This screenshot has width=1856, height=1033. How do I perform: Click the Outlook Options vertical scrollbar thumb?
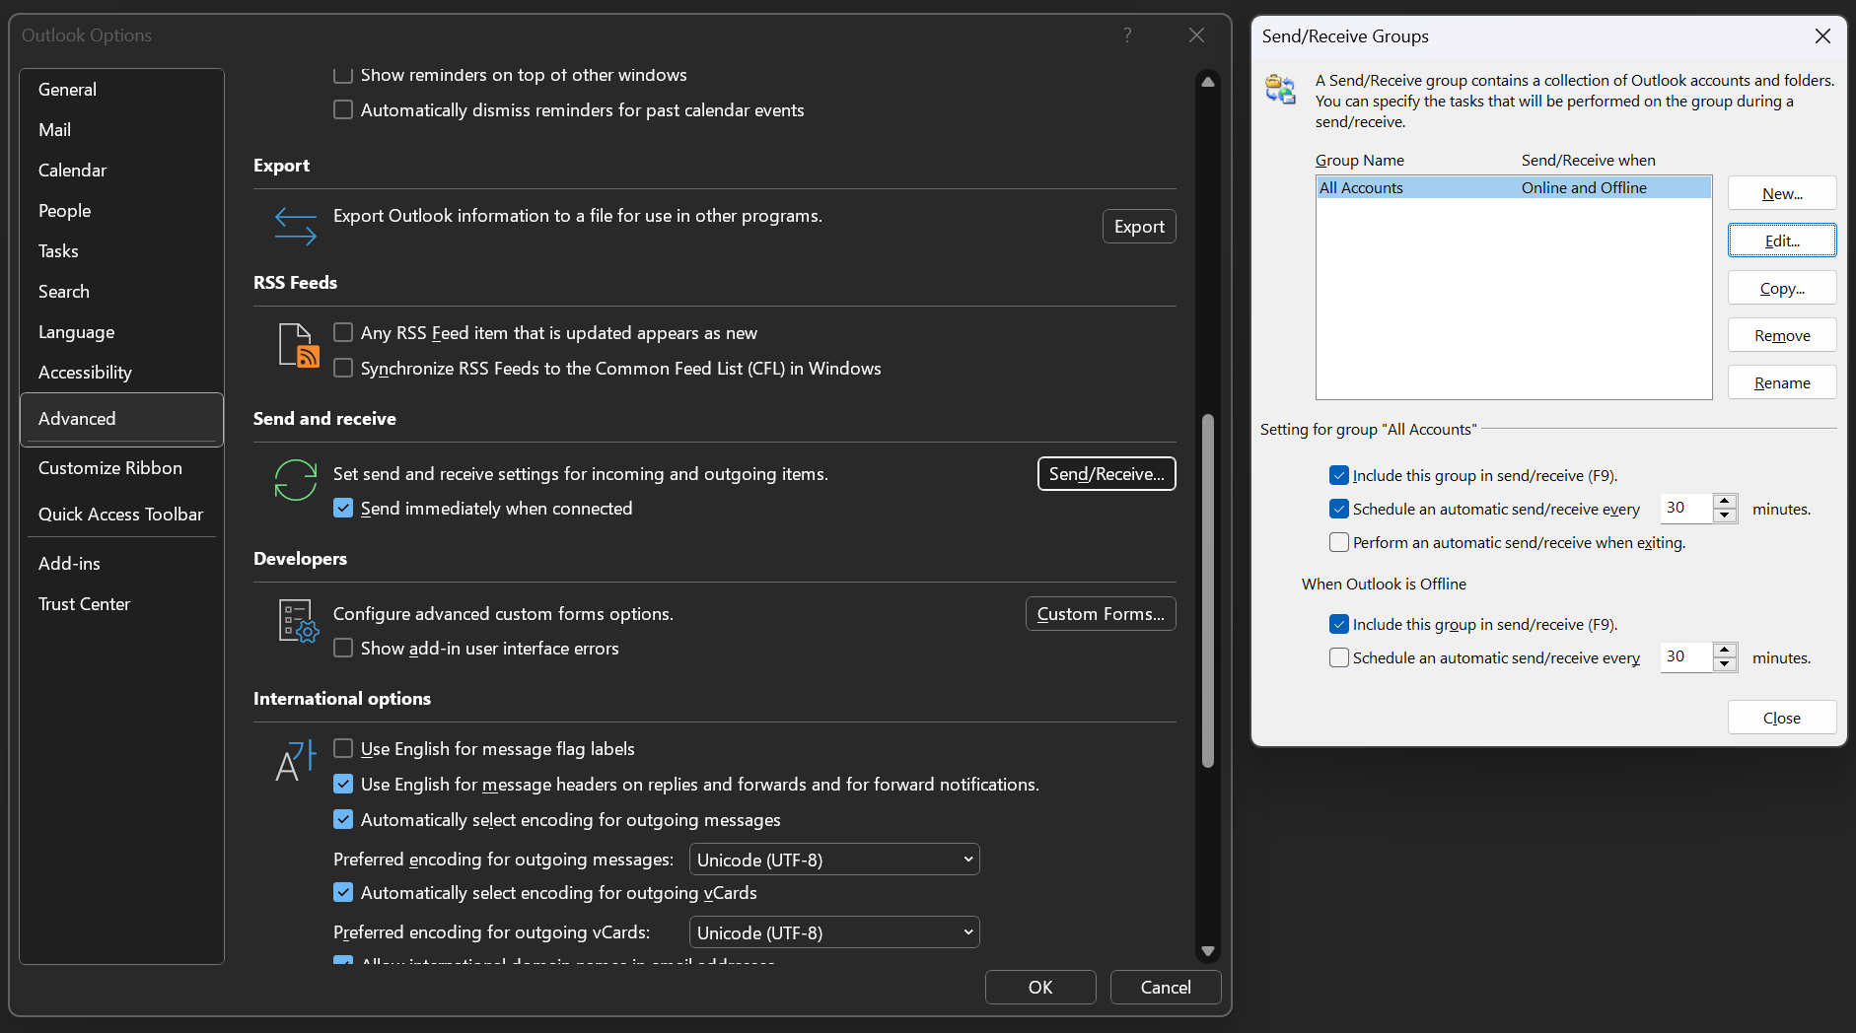[1207, 591]
